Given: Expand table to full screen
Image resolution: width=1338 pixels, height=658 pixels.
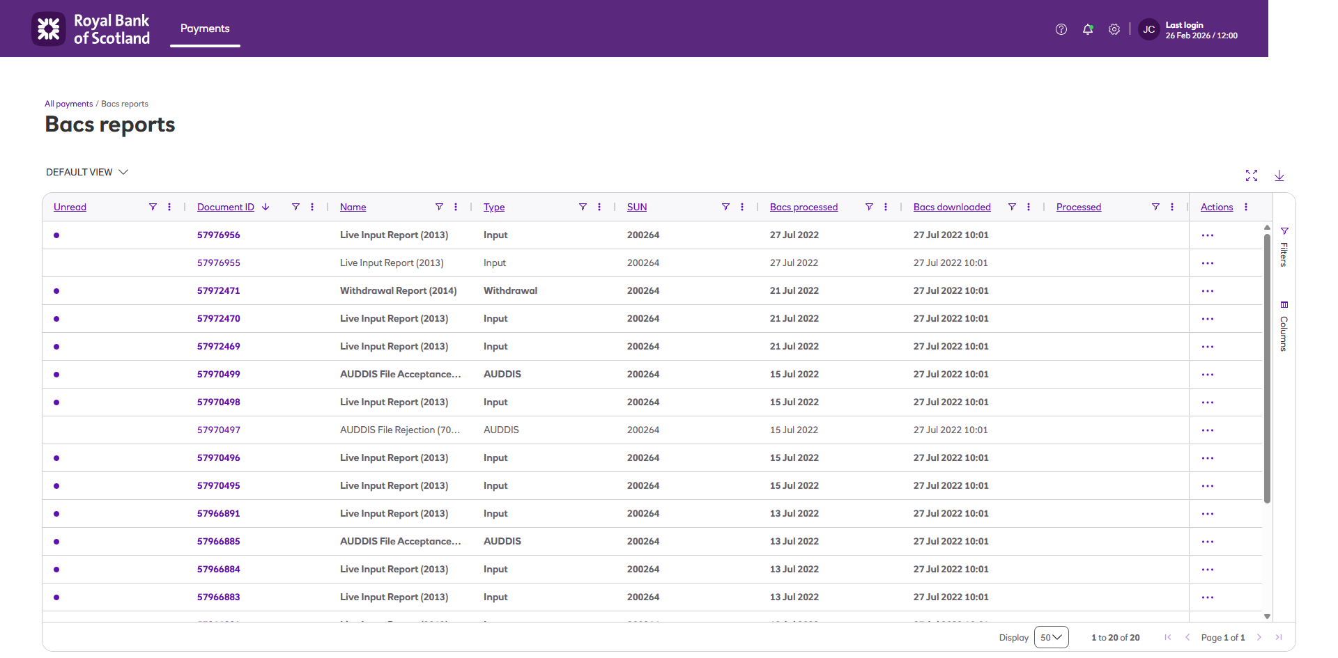Looking at the screenshot, I should point(1251,175).
